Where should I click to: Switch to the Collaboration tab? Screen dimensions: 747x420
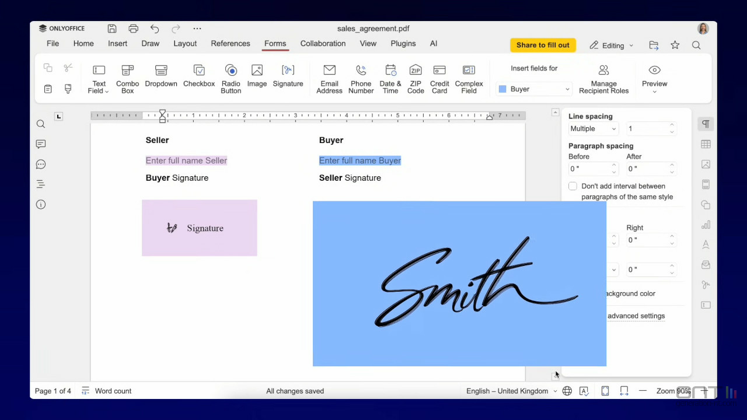(x=323, y=44)
